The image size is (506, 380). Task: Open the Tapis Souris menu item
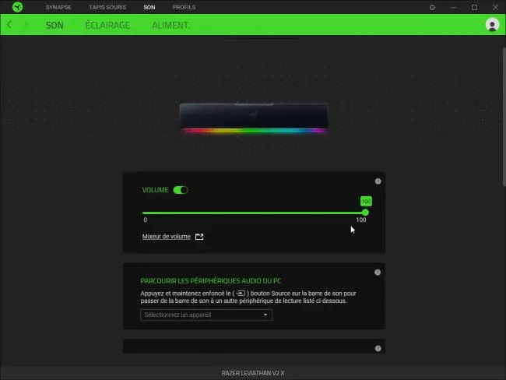(x=107, y=7)
